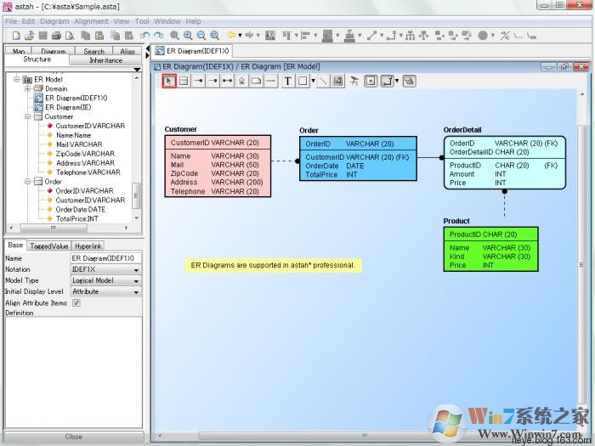Screen dimensions: 595x446
Task: Click the green Product entity box
Action: [490, 249]
